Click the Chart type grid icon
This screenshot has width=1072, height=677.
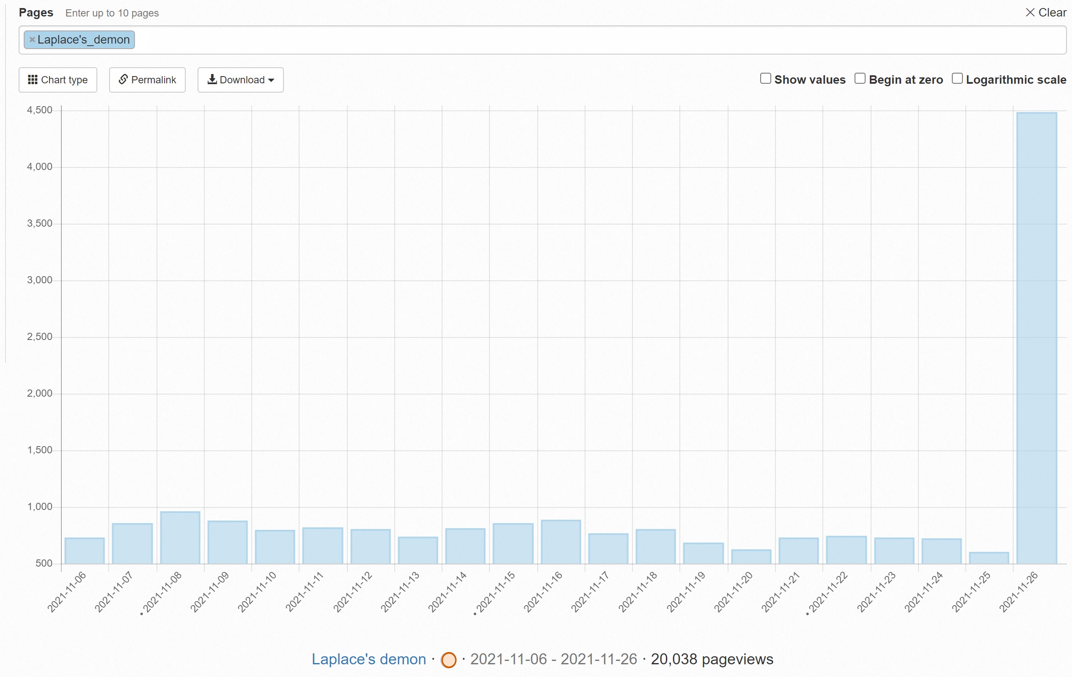pos(33,79)
